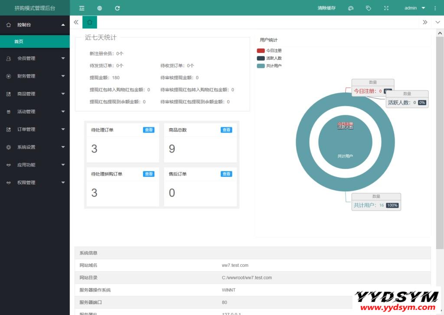Open the vertical dots menu at top right
The width and height of the screenshot is (444, 315).
tap(435, 7)
